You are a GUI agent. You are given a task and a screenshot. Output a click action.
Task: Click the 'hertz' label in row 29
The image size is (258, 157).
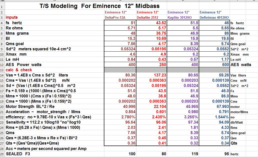click(234, 154)
